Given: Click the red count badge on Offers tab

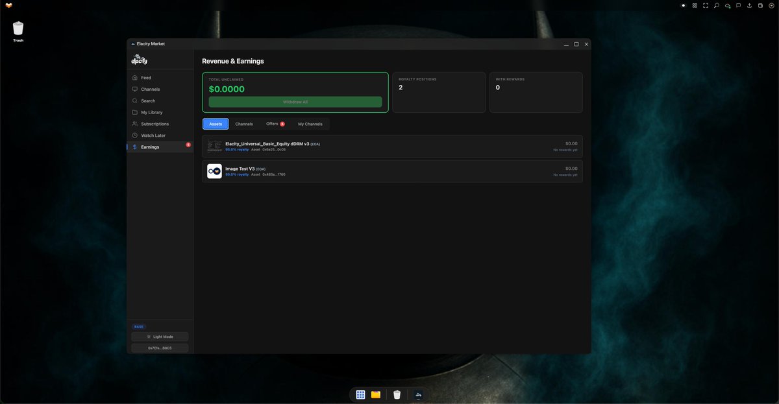Looking at the screenshot, I should 282,124.
